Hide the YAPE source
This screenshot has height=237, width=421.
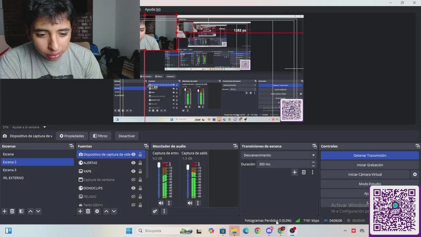click(134, 171)
